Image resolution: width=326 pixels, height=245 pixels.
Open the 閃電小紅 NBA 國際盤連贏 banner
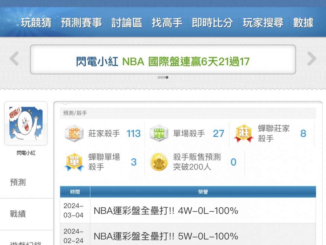point(163,60)
